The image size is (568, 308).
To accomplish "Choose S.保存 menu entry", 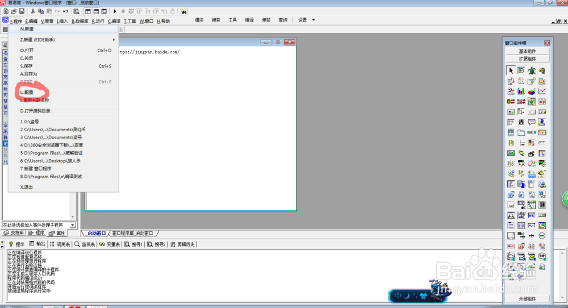I will click(x=64, y=66).
